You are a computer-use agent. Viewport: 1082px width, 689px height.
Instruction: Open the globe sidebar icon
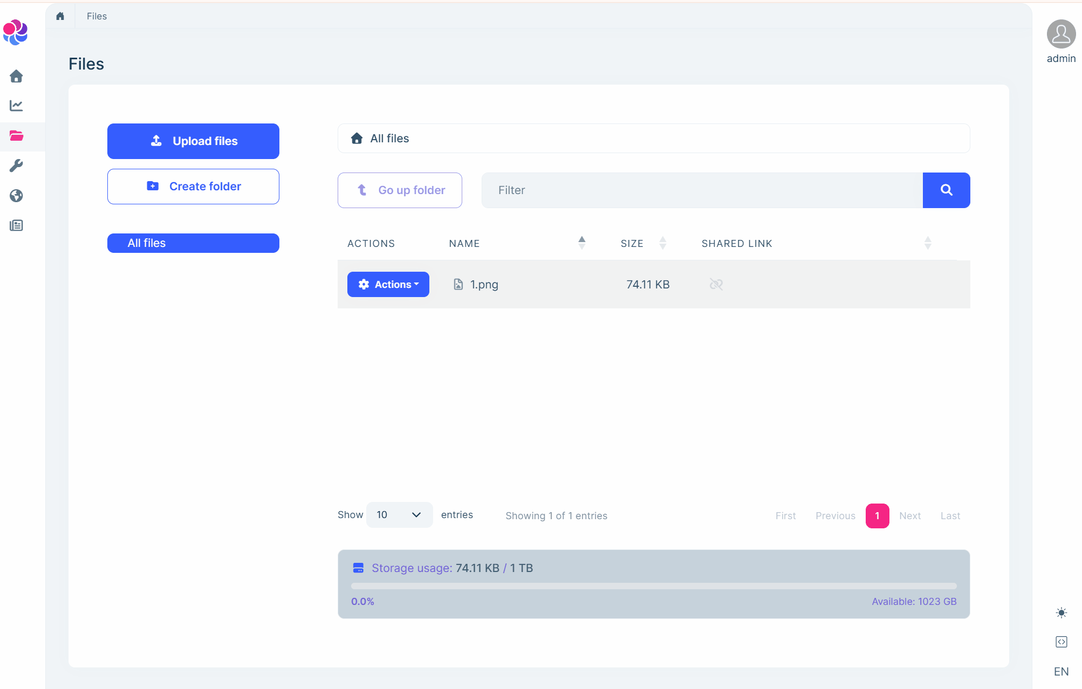16,196
